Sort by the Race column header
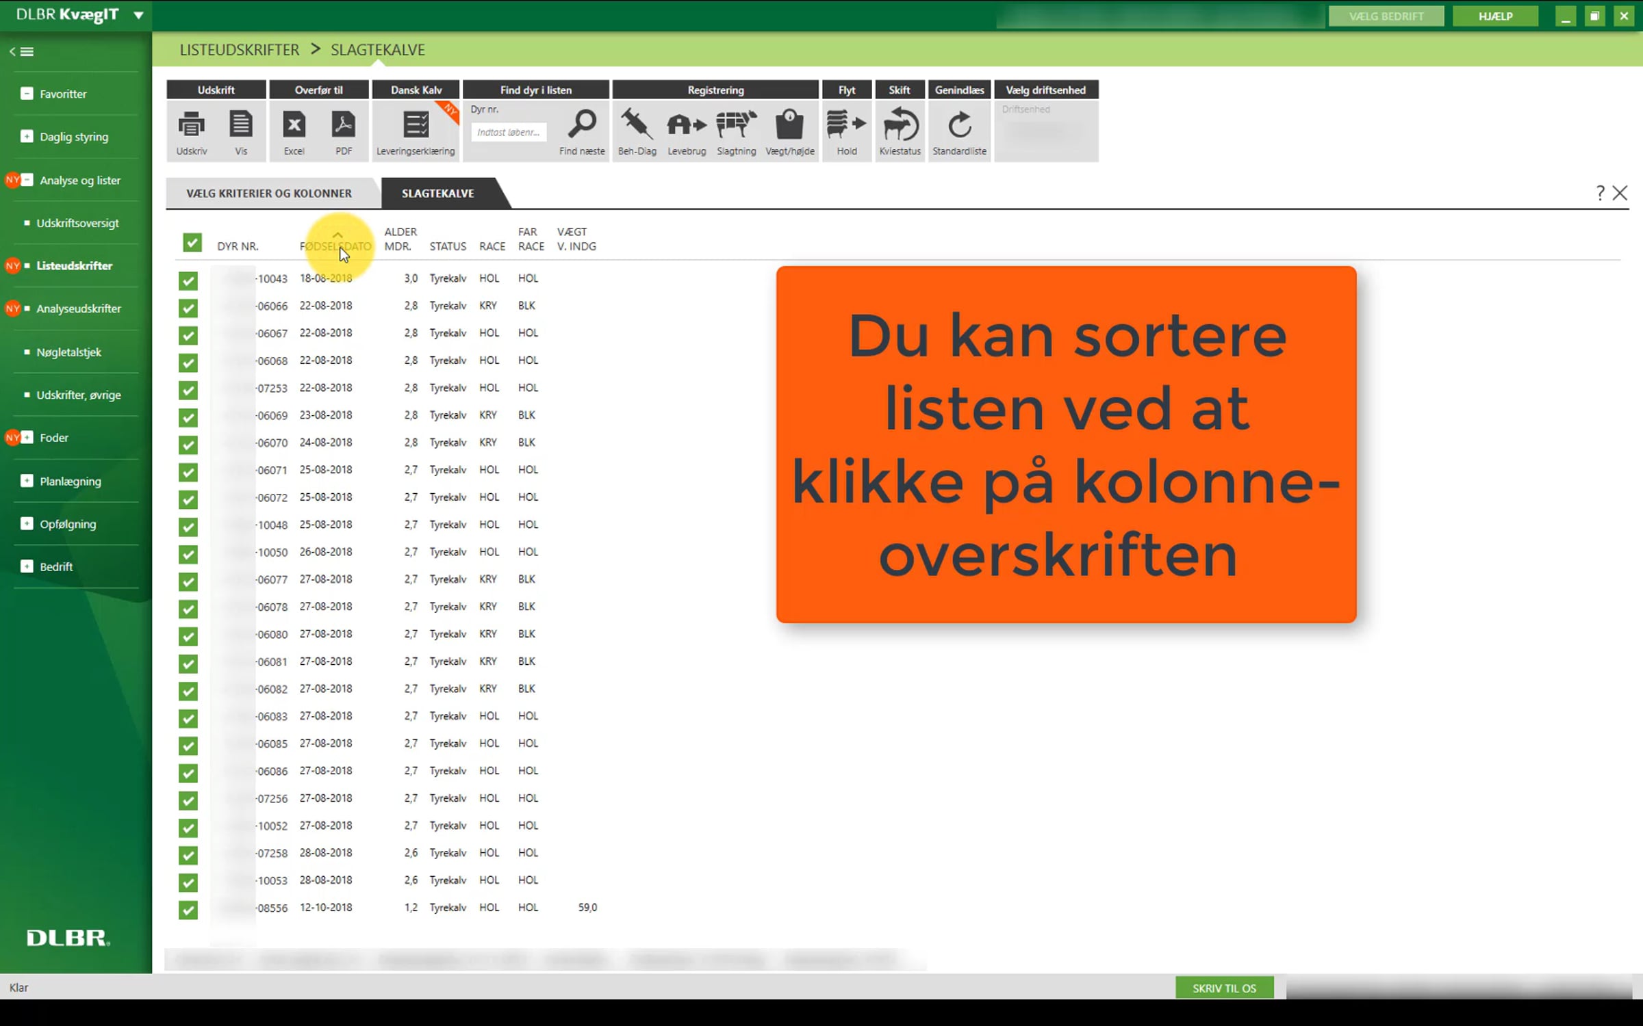 click(492, 246)
